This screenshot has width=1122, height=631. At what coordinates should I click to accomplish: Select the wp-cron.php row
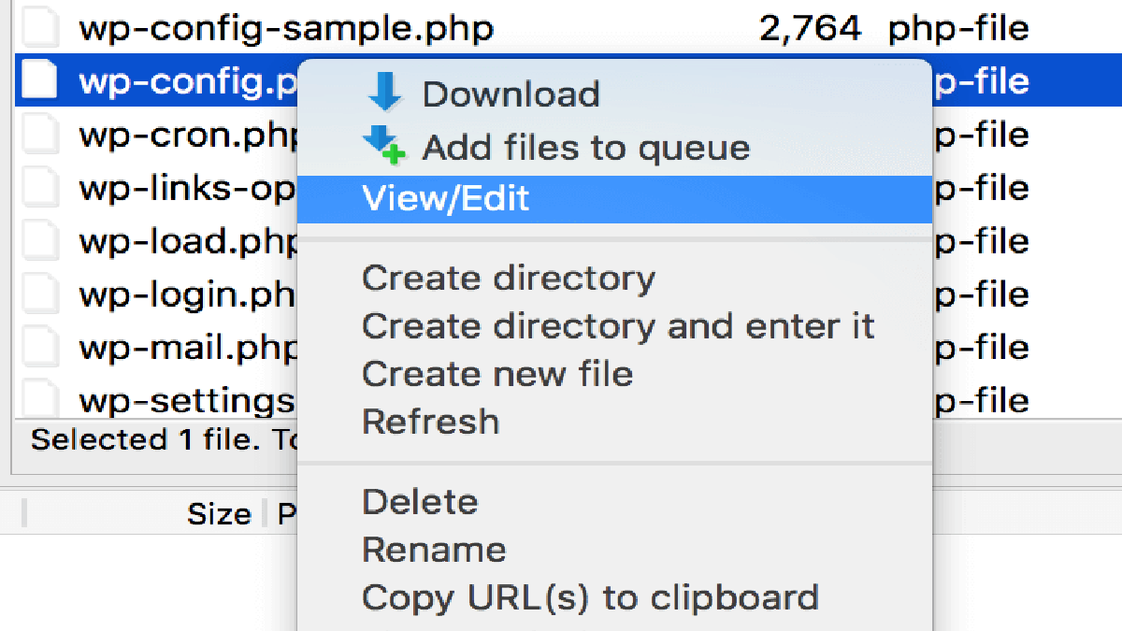[x=157, y=136]
